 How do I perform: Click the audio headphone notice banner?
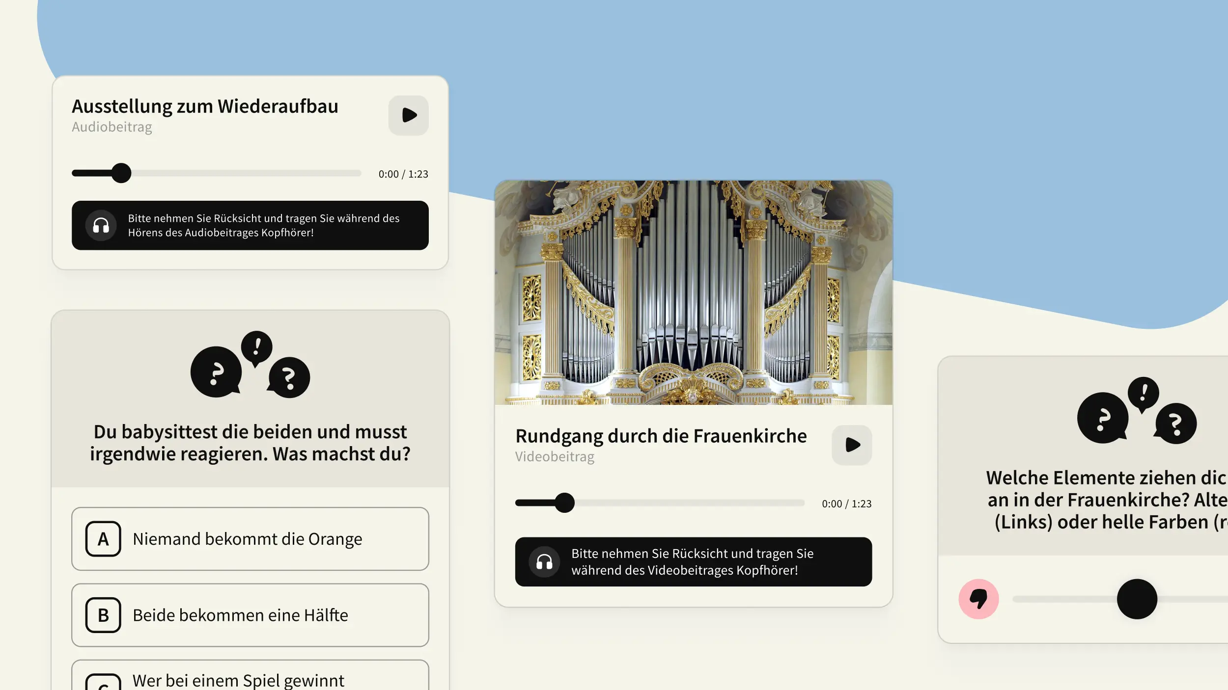(250, 226)
